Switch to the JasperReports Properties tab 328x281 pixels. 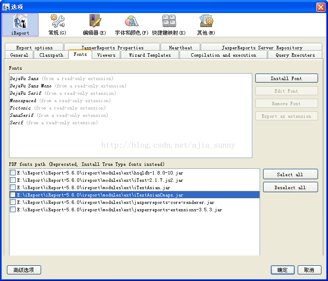point(113,48)
